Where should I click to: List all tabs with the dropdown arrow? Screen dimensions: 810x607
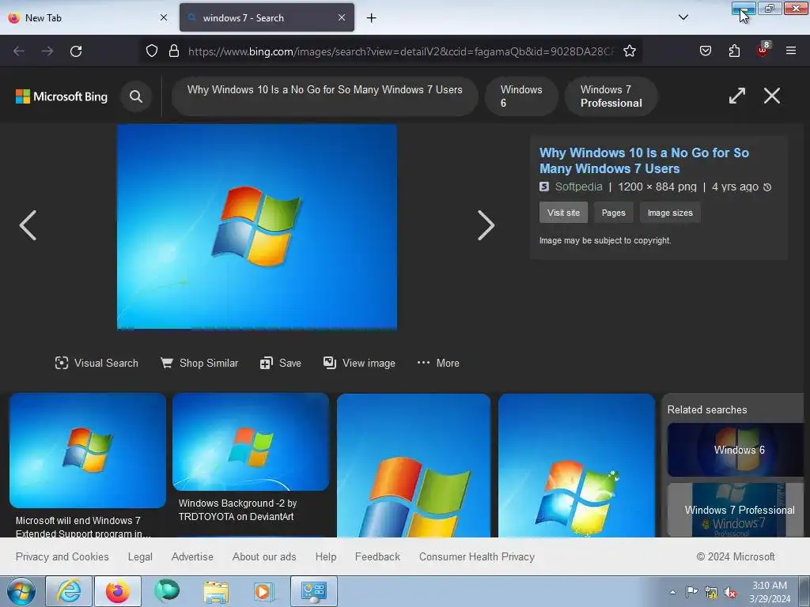[x=683, y=17]
